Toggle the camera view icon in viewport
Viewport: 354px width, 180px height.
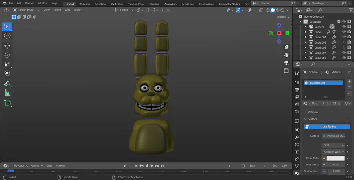click(286, 63)
